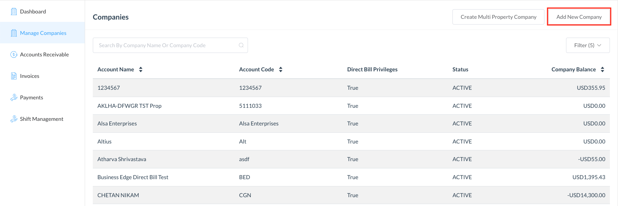This screenshot has height=206, width=618.
Task: Open the CHETAN NIKAM account row
Action: click(x=118, y=195)
